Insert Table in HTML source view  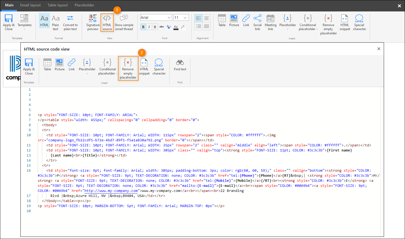point(47,65)
